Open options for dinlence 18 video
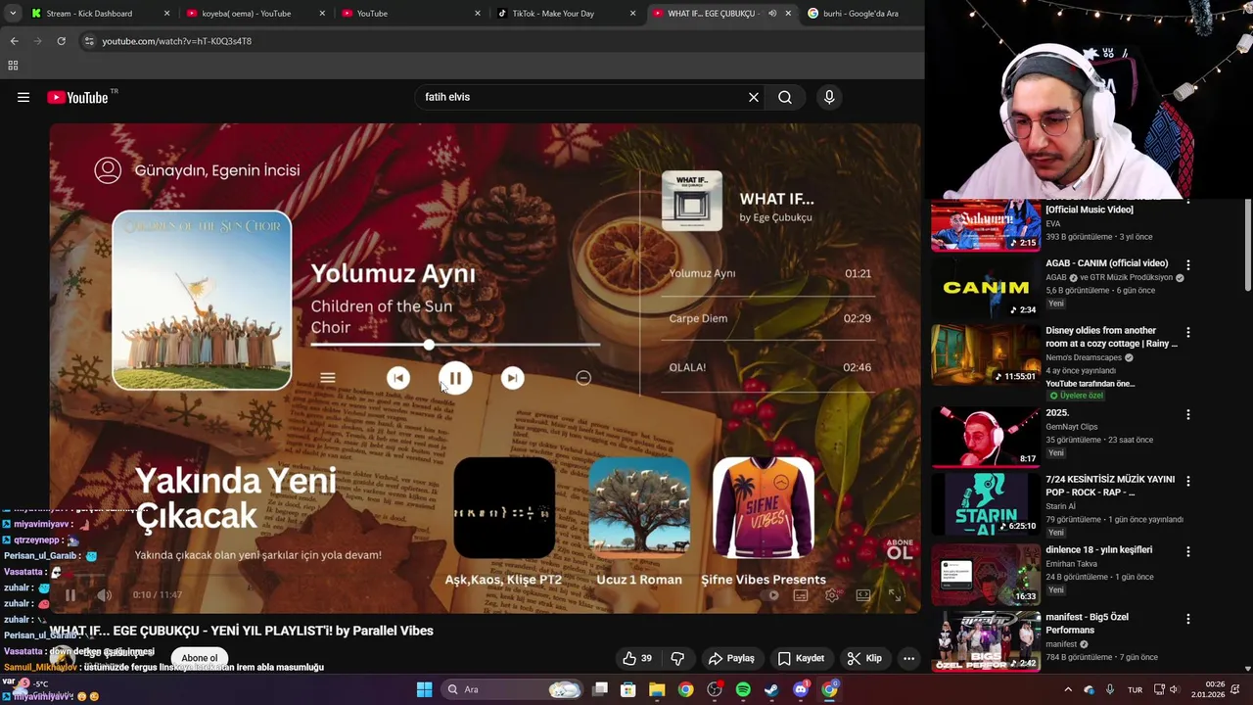This screenshot has height=705, width=1253. [1187, 552]
